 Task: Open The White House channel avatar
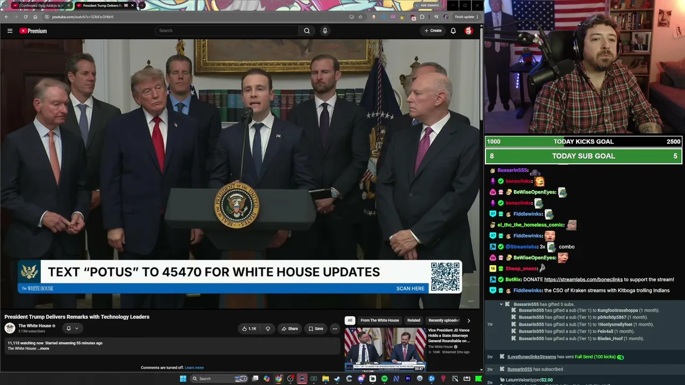(x=10, y=328)
